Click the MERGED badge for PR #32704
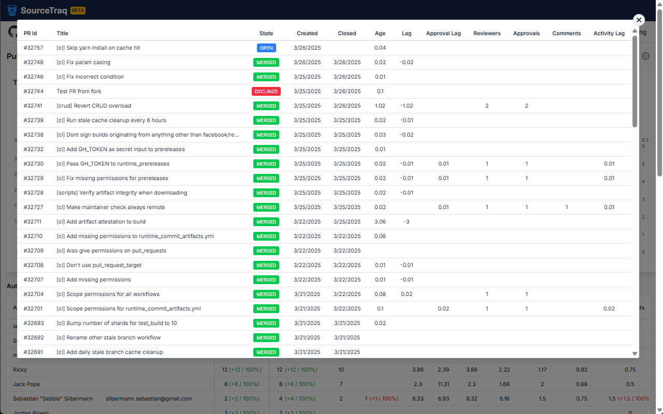Screen dimensions: 663x414 [266, 294]
